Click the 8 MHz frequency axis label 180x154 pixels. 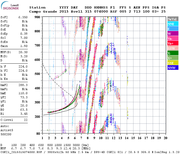coord(88,138)
